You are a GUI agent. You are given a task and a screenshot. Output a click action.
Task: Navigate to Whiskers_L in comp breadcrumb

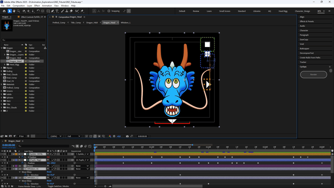coord(125,23)
